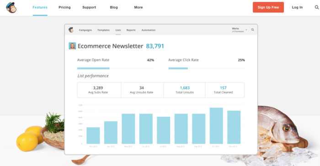The width and height of the screenshot is (320, 166).
Task: Click the Log In link
Action: (297, 7)
